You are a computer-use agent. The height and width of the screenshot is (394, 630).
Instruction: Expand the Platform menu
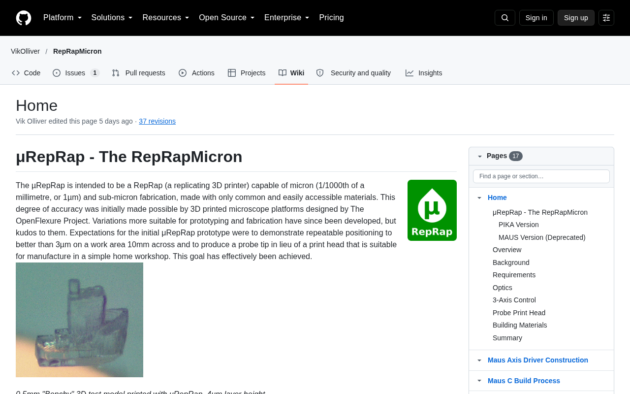pyautogui.click(x=63, y=18)
